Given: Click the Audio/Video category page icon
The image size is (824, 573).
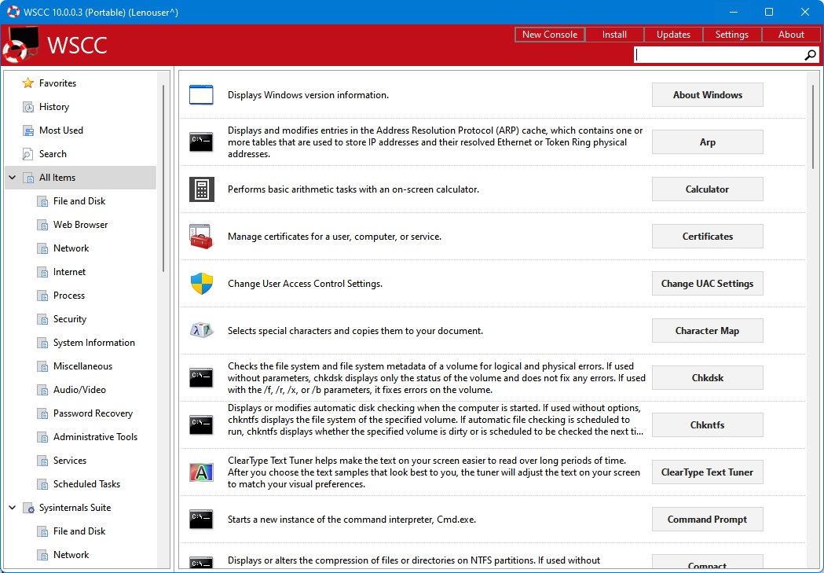Looking at the screenshot, I should [x=42, y=390].
